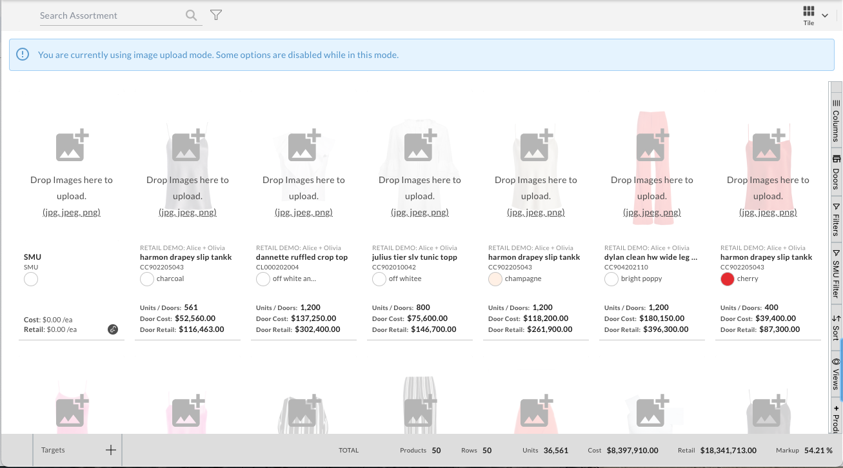
Task: Click the search magnifier icon
Action: tap(191, 15)
